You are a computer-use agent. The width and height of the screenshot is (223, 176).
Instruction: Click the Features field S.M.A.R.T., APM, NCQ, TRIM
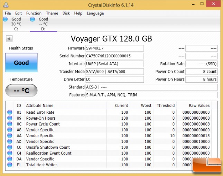[152, 95]
